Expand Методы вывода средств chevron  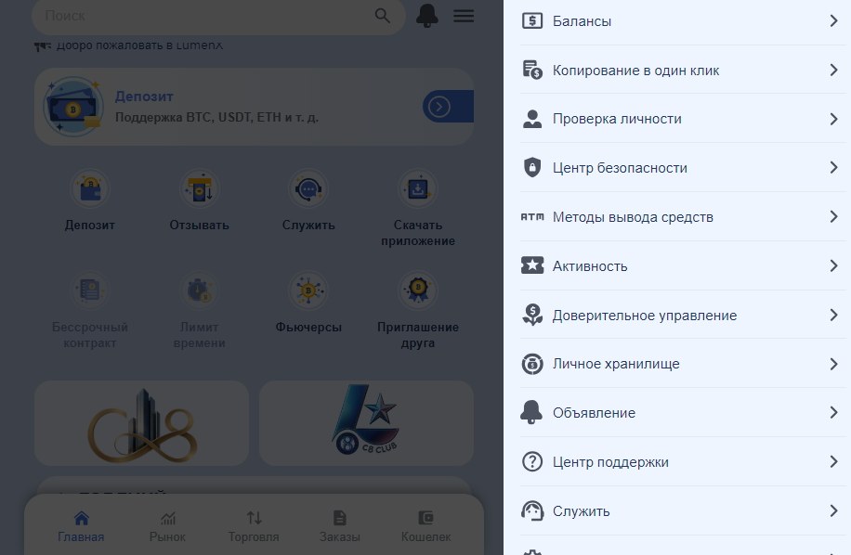point(834,217)
